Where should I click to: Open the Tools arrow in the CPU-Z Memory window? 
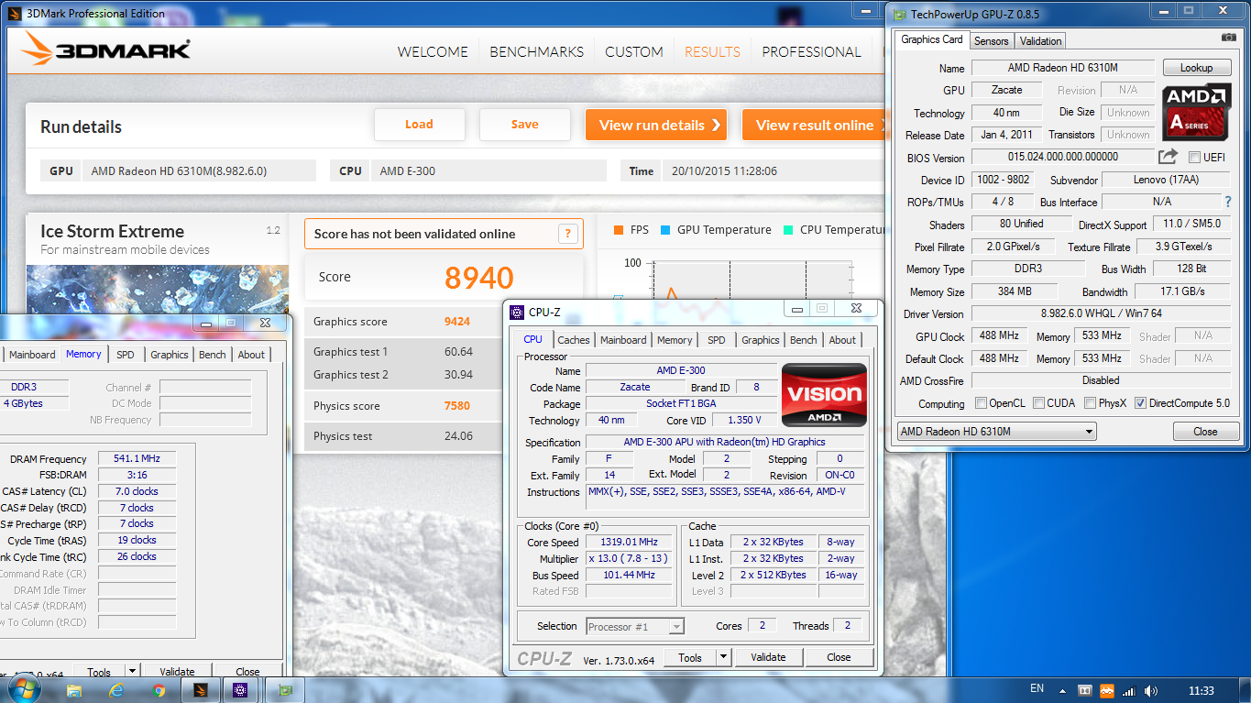pyautogui.click(x=133, y=672)
